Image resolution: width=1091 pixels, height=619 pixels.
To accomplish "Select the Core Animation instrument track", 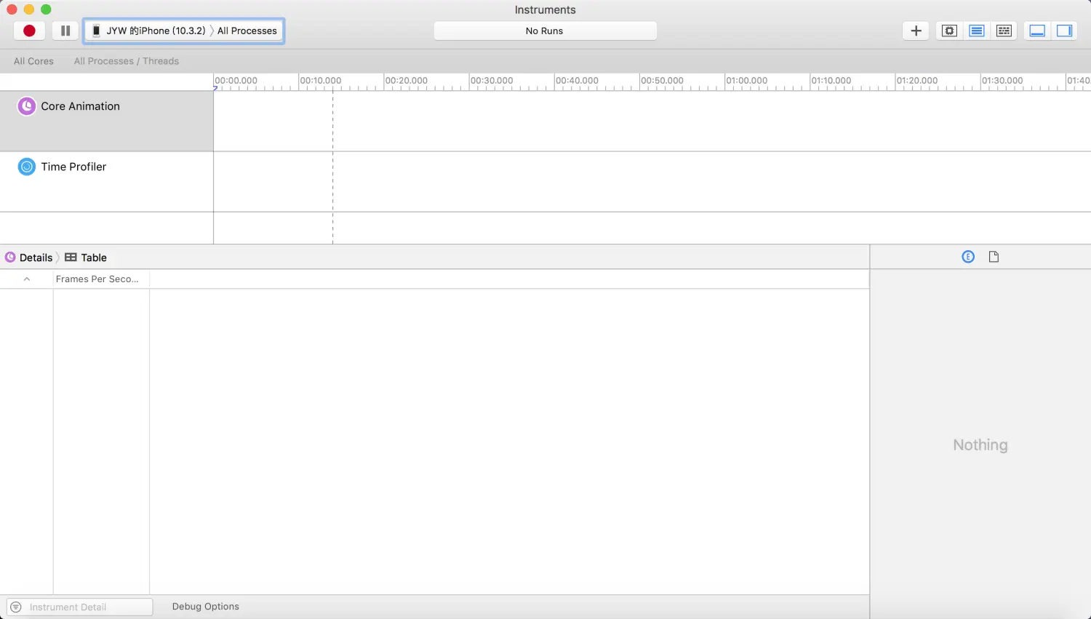I will (106, 121).
